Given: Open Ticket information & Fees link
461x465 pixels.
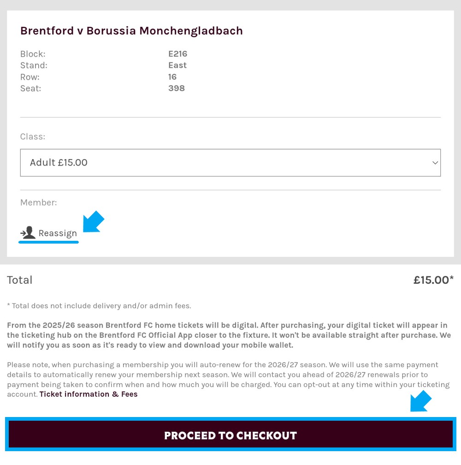Looking at the screenshot, I should pyautogui.click(x=89, y=394).
